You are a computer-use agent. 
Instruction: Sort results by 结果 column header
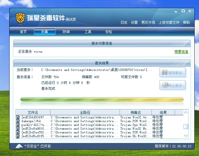tap(163, 113)
